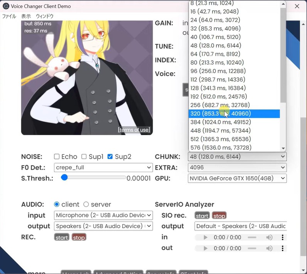
Task: Open more options for 'in' audio player
Action: [282, 237]
